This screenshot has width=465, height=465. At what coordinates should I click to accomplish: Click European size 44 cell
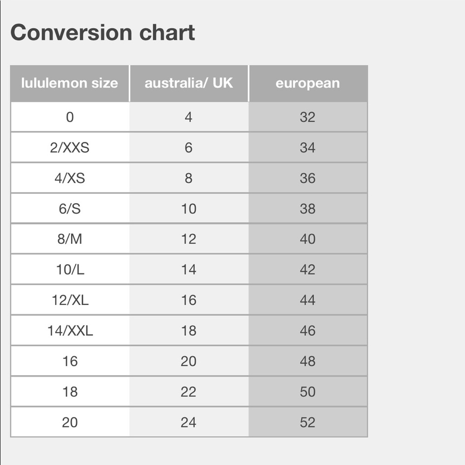pyautogui.click(x=307, y=300)
